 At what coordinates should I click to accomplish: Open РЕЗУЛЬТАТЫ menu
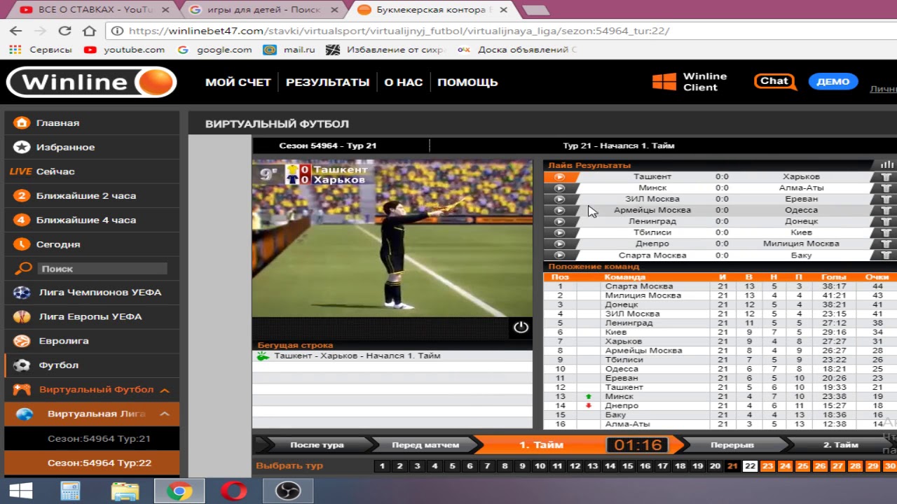tap(327, 82)
